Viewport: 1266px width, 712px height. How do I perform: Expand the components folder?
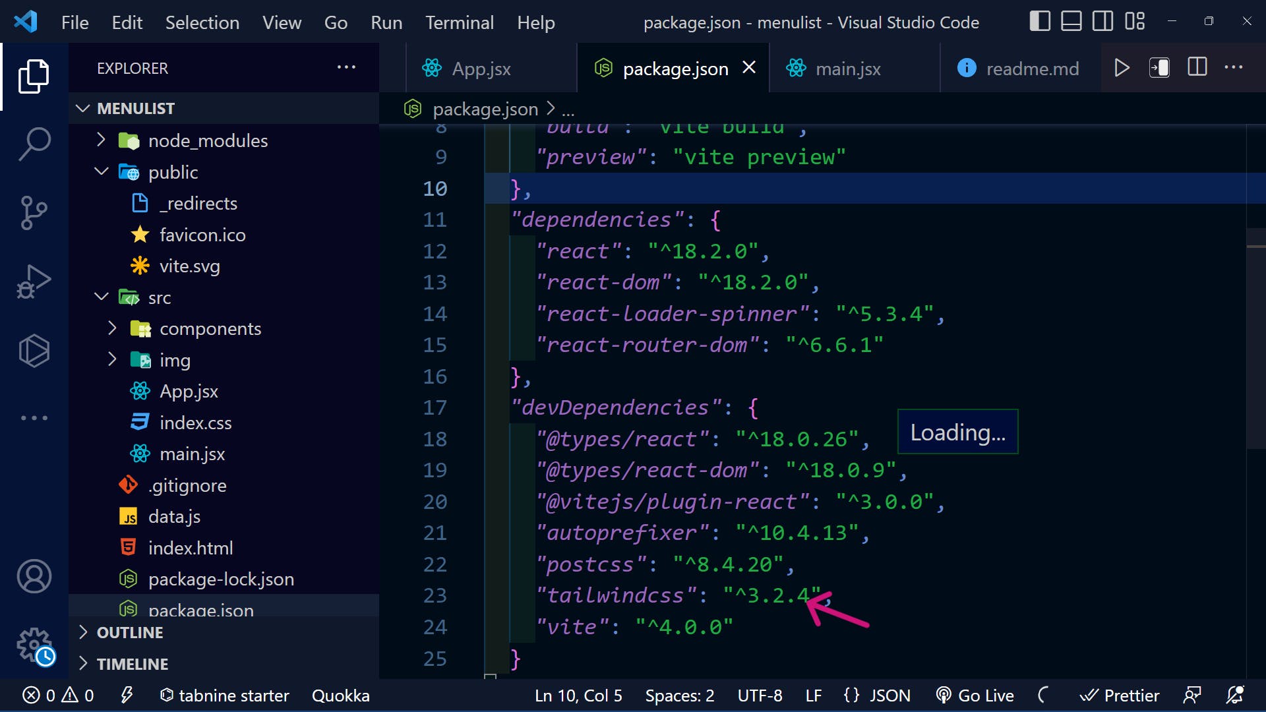pos(111,328)
